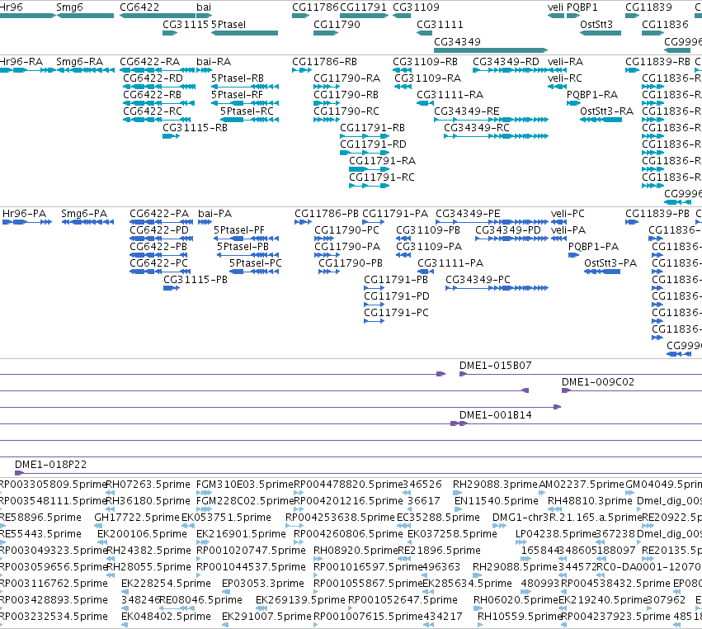This screenshot has height=629, width=702.
Task: Click the PQBP1-PA protein label
Action: [593, 247]
